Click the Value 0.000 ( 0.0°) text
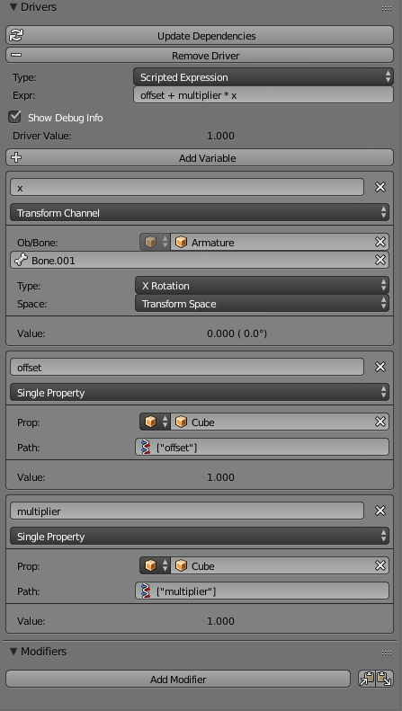This screenshot has height=711, width=402. coord(237,333)
